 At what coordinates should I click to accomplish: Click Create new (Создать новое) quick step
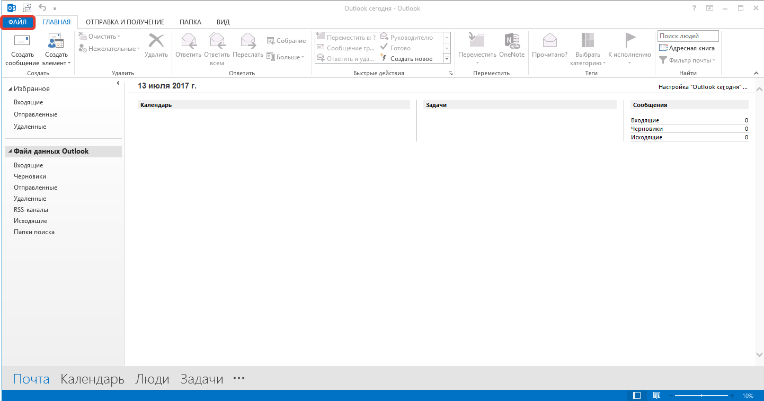click(406, 59)
